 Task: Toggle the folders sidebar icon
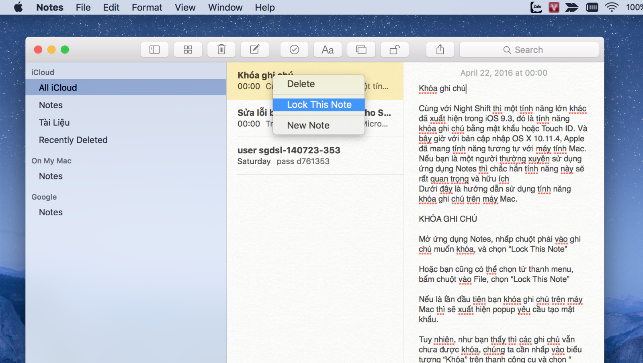tap(154, 49)
